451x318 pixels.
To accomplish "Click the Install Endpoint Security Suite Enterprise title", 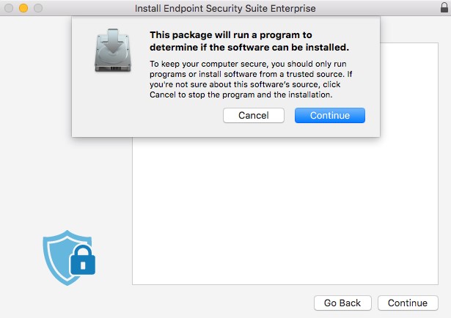I will tap(225, 8).
